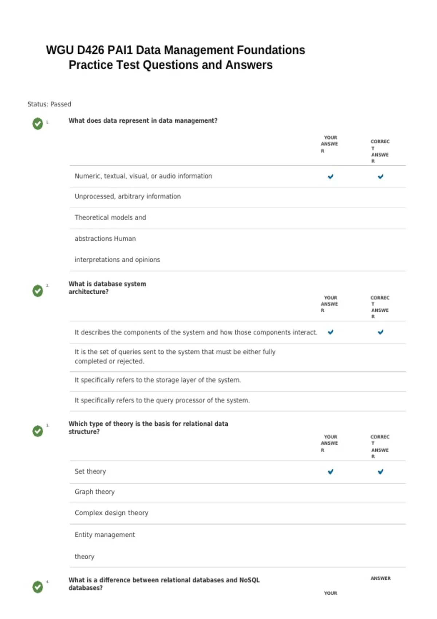Click the green check icon beside question 3

coord(38,431)
